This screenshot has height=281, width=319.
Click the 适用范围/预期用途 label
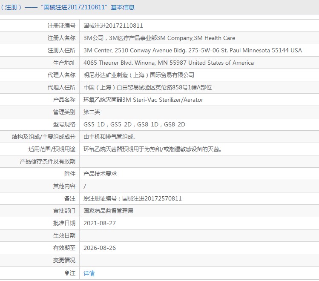click(x=52, y=149)
